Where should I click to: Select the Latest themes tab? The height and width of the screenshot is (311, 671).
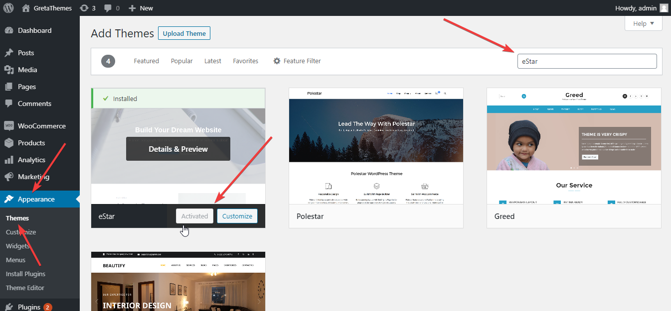point(212,61)
